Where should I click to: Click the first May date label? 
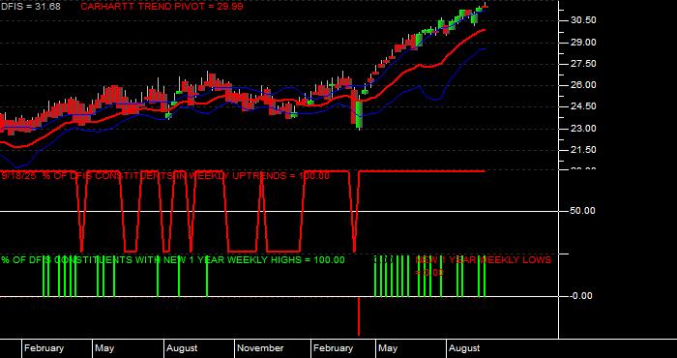(x=104, y=348)
